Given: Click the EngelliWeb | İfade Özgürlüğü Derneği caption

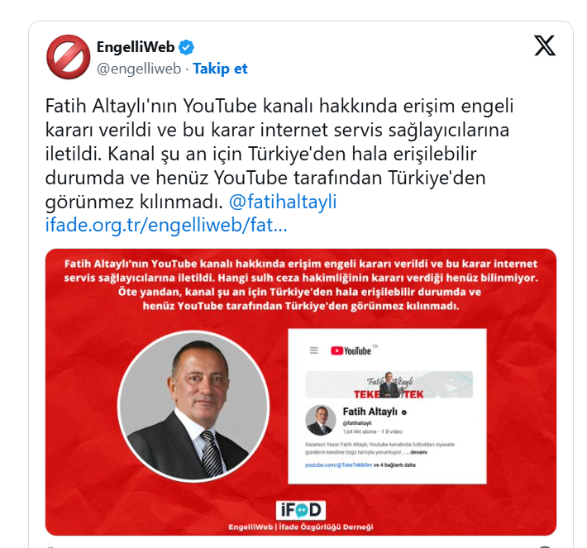Looking at the screenshot, I should click(x=301, y=527).
